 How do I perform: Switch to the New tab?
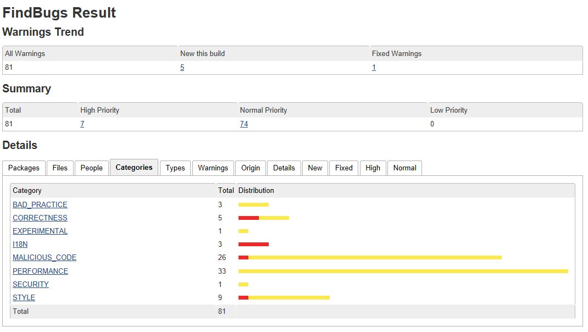[315, 168]
